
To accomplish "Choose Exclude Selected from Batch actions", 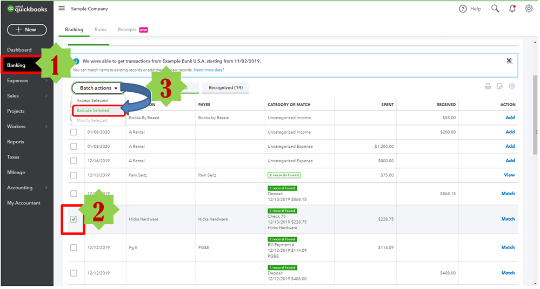I will (x=93, y=111).
